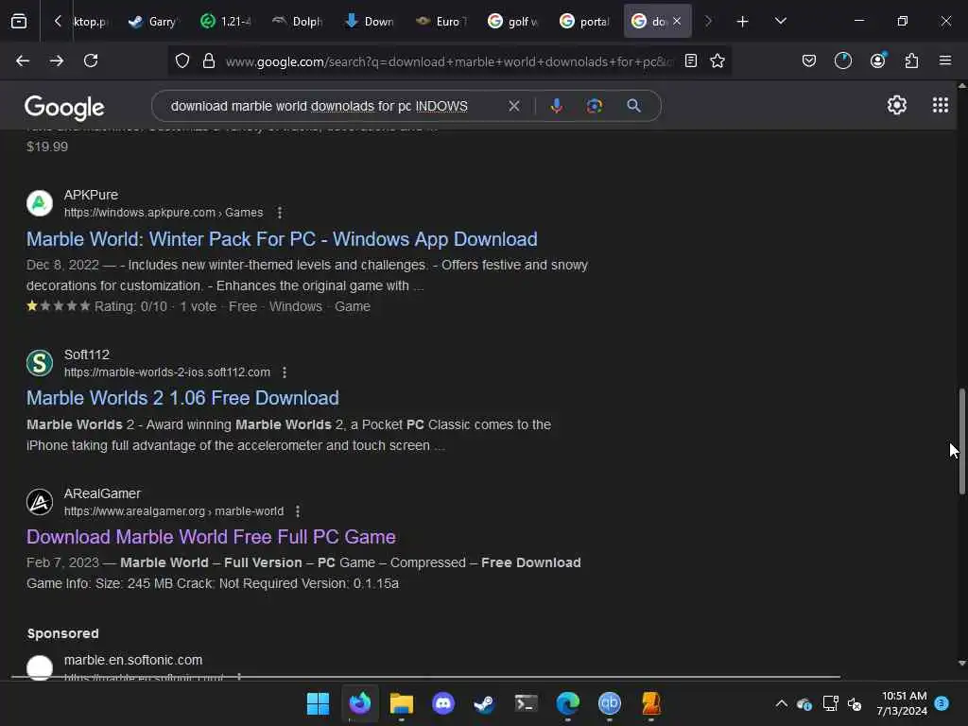Screen dimensions: 968x726
Task: Switch to the Down tab
Action: pos(370,22)
